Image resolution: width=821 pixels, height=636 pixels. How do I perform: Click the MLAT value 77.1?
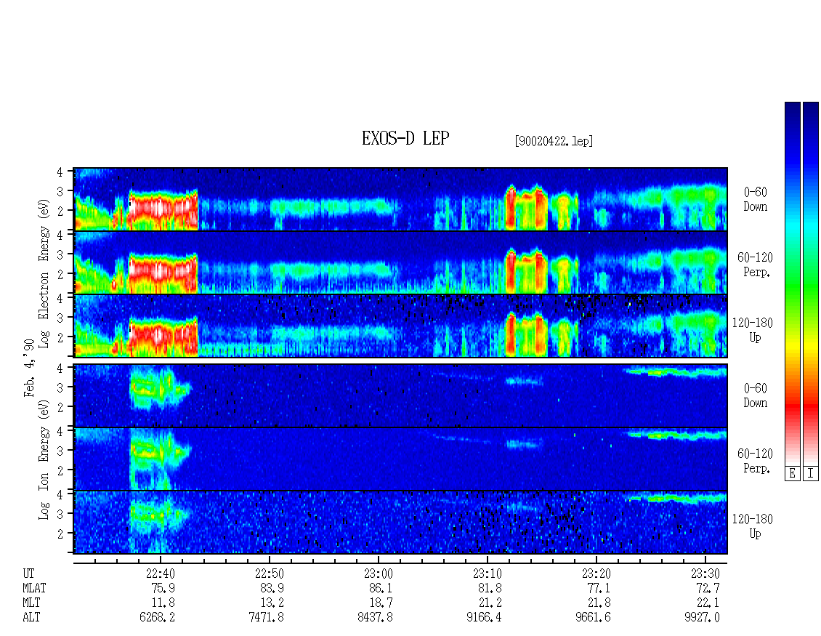pyautogui.click(x=599, y=588)
